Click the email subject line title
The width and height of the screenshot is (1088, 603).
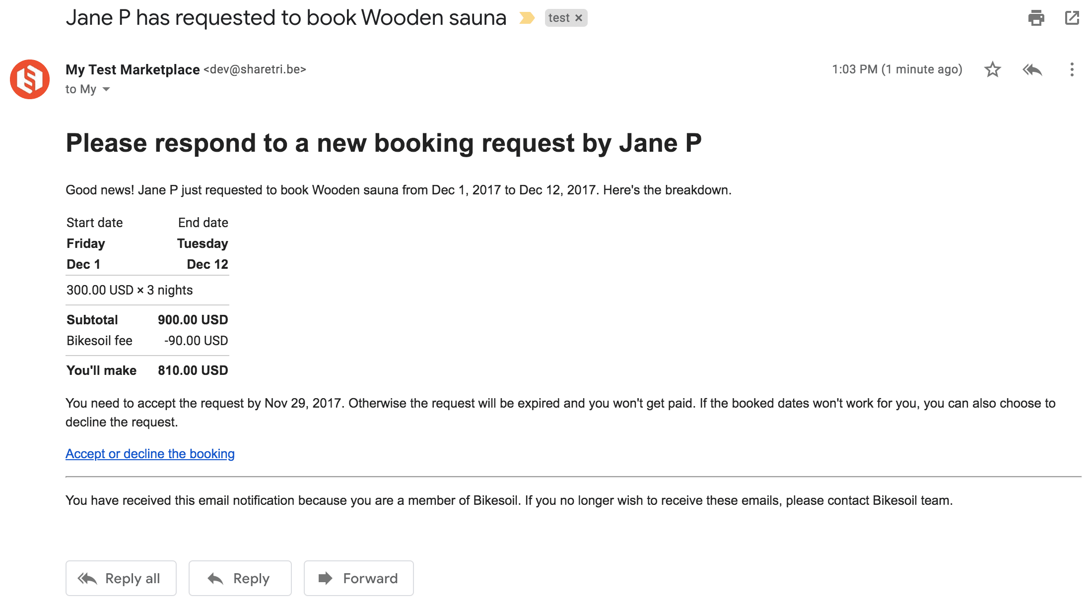286,18
